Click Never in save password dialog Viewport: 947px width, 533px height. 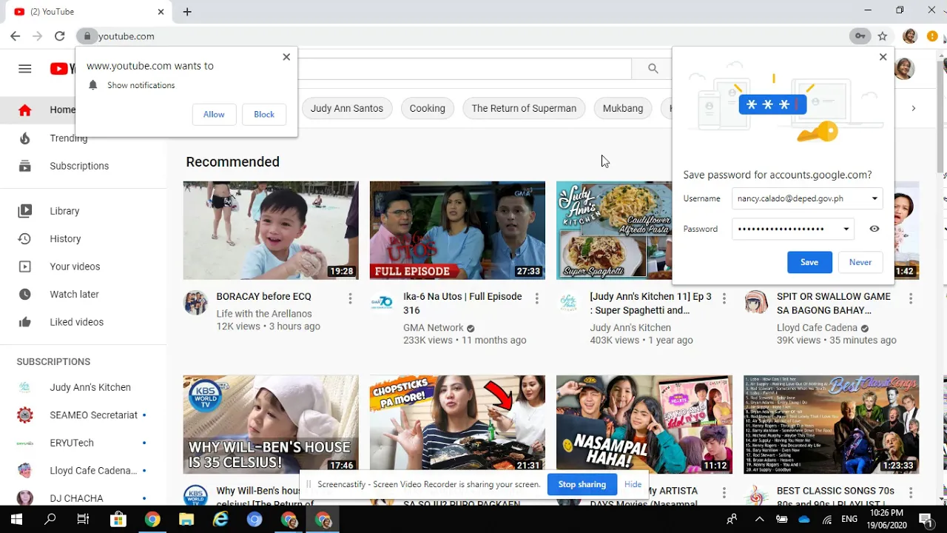point(860,262)
